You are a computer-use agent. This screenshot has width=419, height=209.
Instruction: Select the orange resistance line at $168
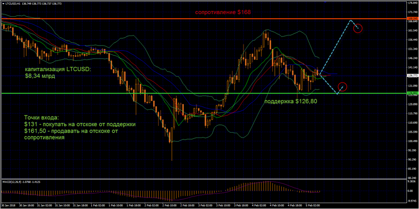click(x=157, y=18)
